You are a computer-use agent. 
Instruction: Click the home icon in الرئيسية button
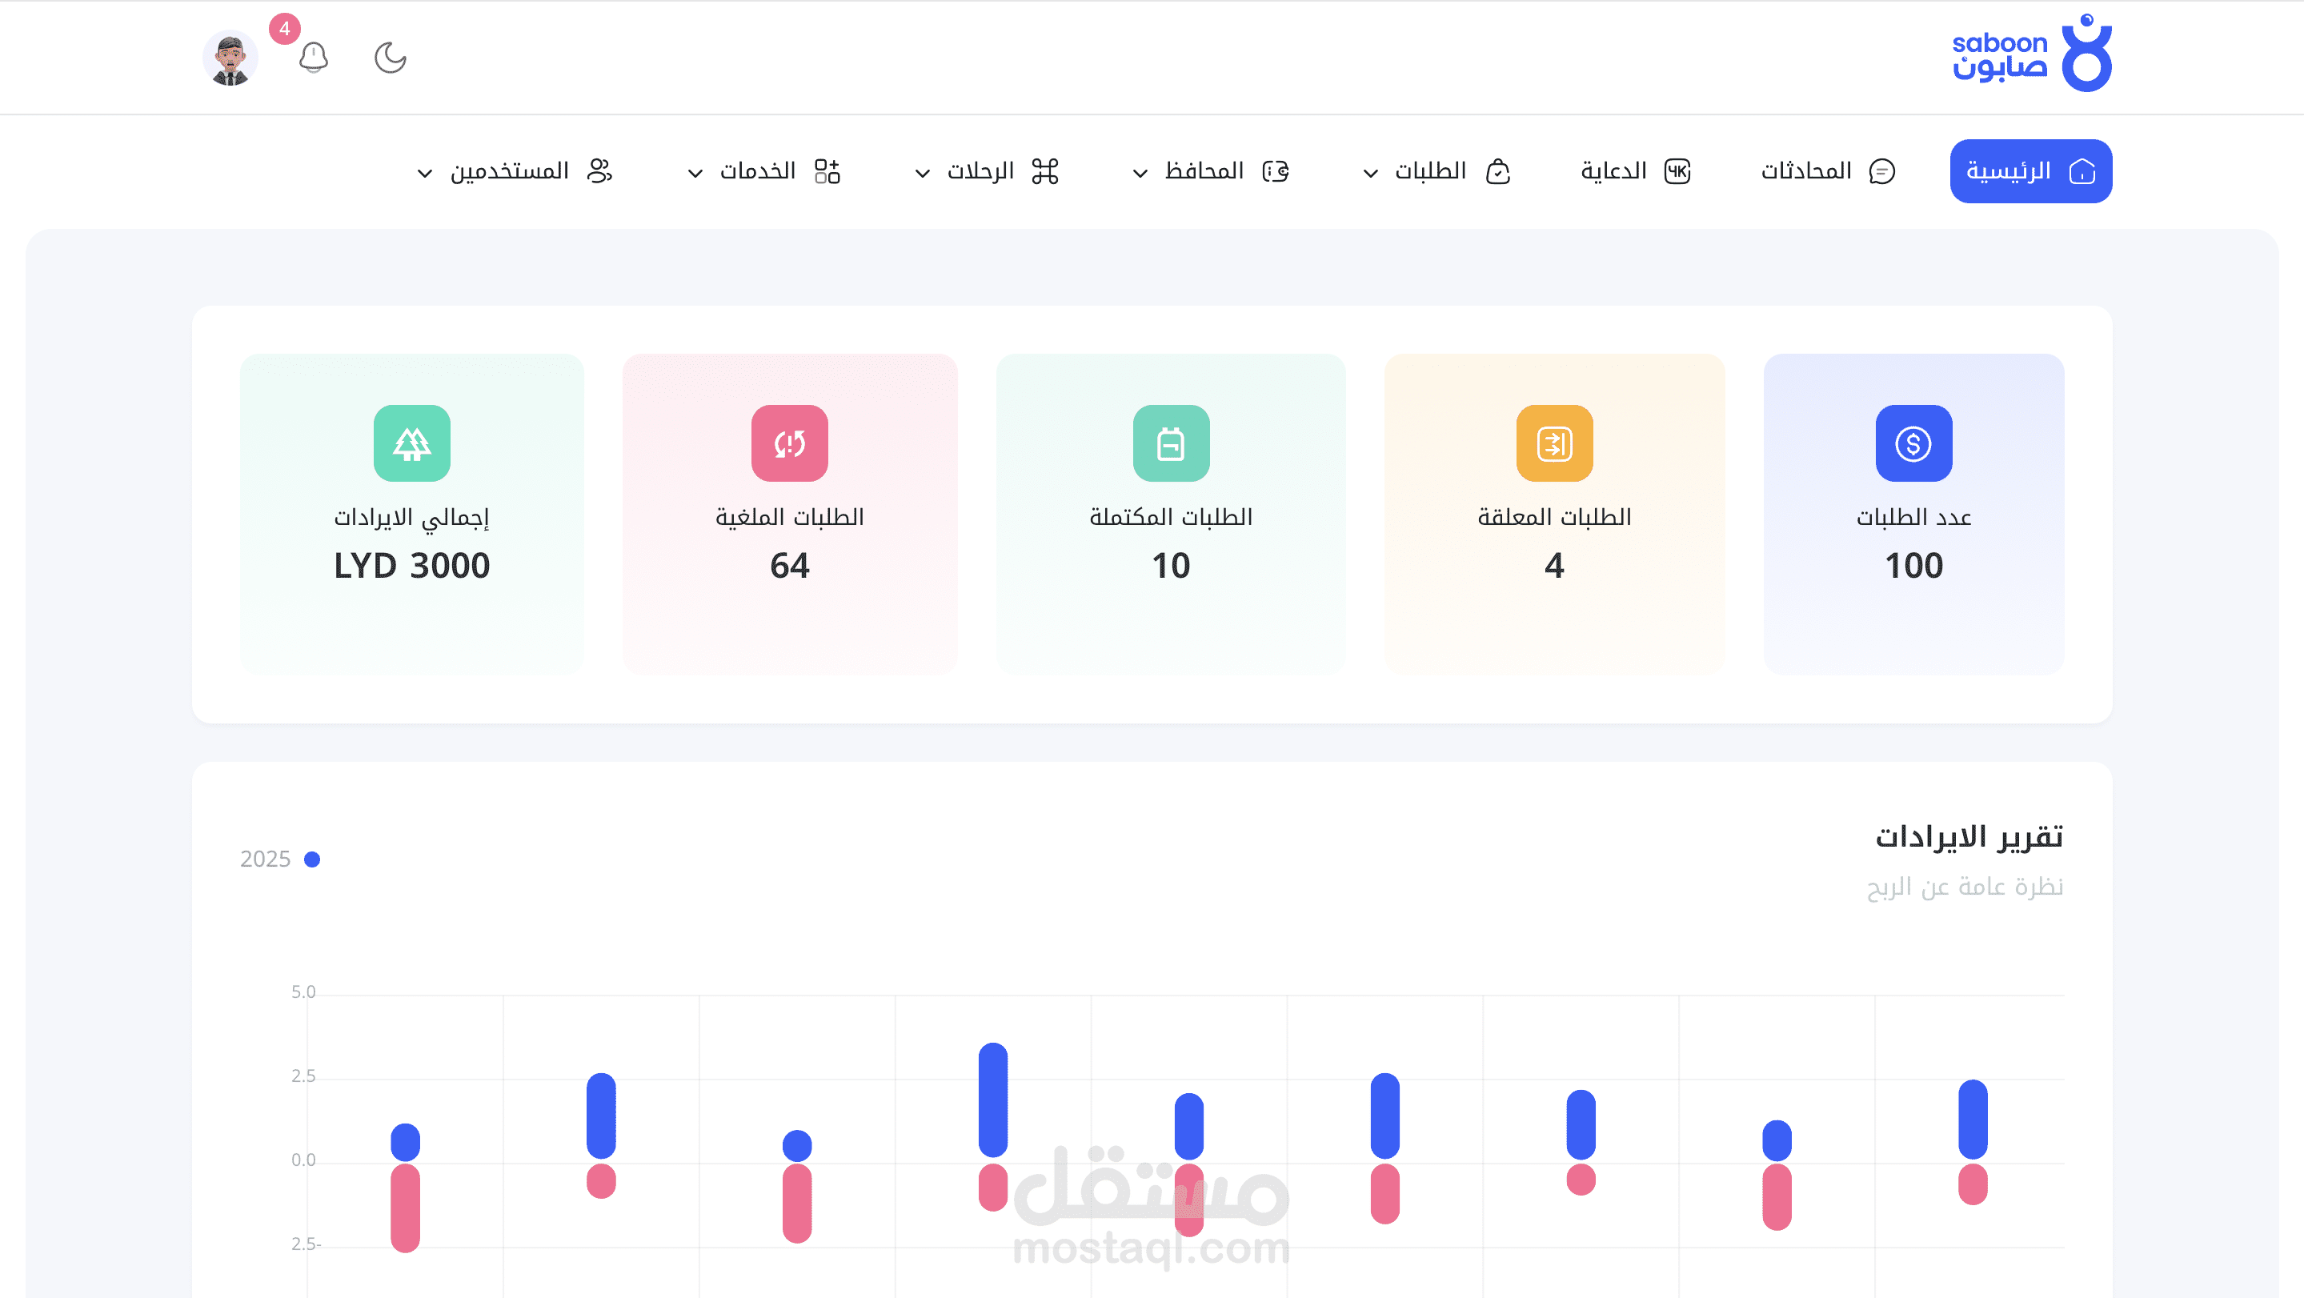pyautogui.click(x=2082, y=171)
